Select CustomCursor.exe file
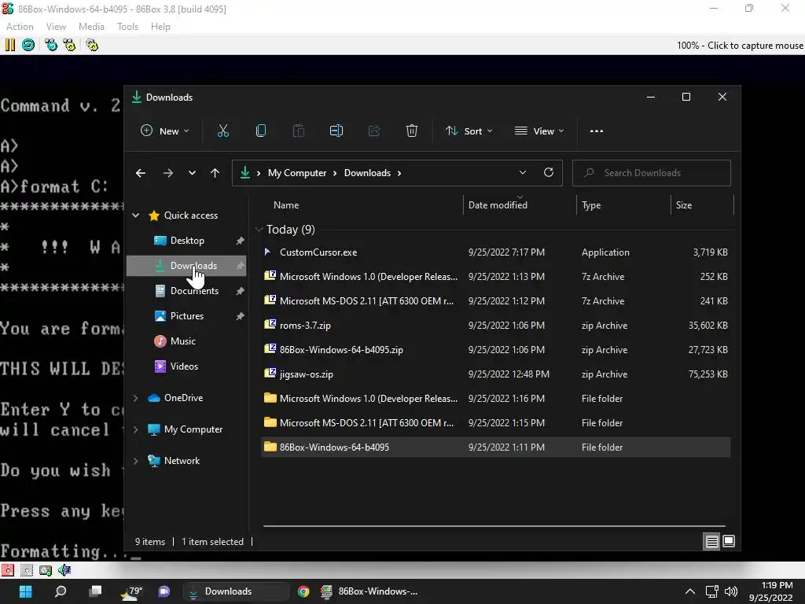 (x=495, y=252)
